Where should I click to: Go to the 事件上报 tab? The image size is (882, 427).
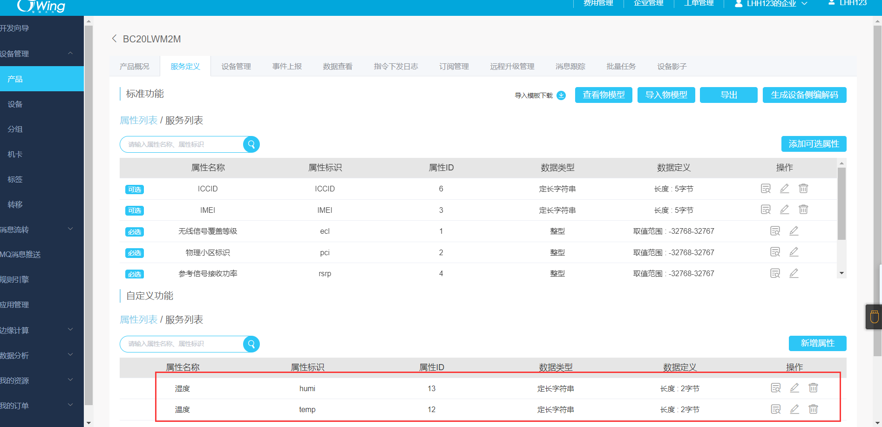287,67
